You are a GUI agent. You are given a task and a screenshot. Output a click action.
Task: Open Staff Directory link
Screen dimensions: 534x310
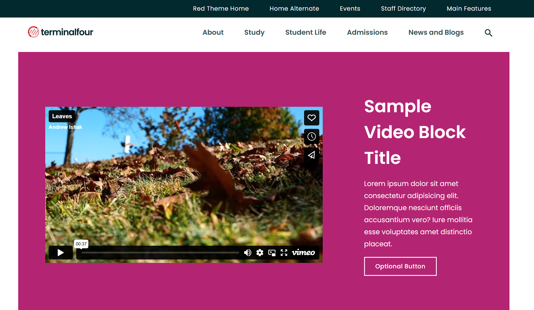coord(403,9)
